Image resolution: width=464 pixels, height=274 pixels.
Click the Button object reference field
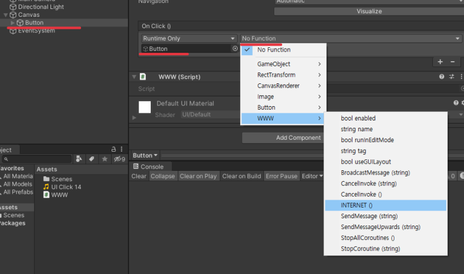[x=187, y=49]
